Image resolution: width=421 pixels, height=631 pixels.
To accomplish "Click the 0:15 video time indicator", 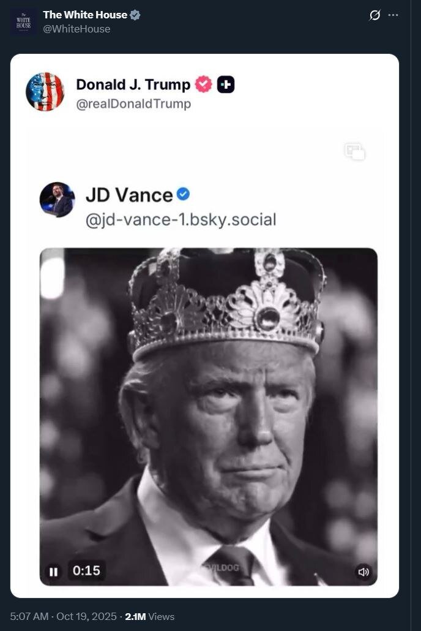I will click(x=86, y=571).
